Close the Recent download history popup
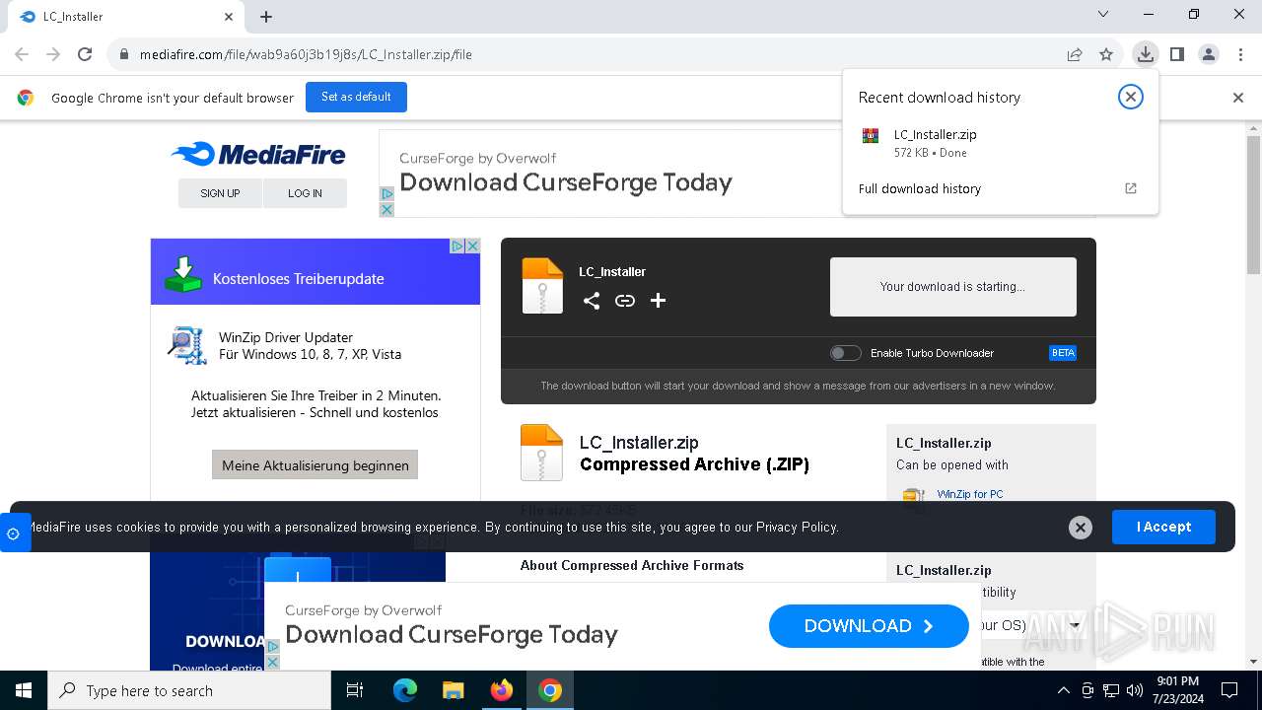This screenshot has width=1262, height=710. tap(1131, 97)
